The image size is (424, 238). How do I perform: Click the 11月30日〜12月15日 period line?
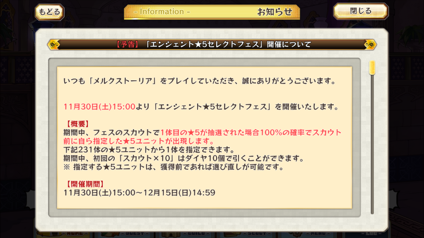(139, 193)
